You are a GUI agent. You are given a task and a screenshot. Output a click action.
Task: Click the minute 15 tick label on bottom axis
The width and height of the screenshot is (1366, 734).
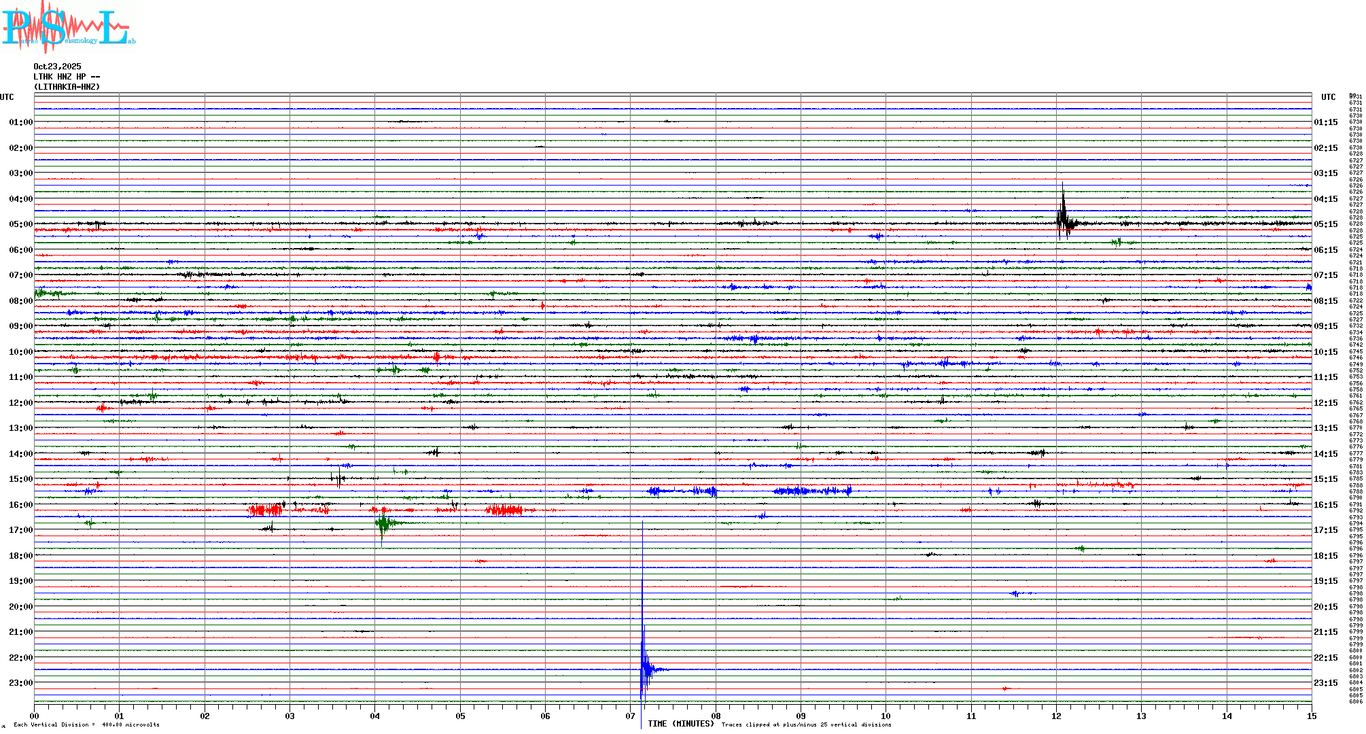pyautogui.click(x=1312, y=716)
